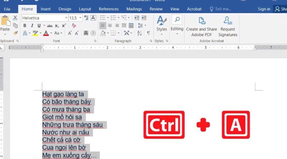Apply yellow text highlight color

[x=35, y=33]
